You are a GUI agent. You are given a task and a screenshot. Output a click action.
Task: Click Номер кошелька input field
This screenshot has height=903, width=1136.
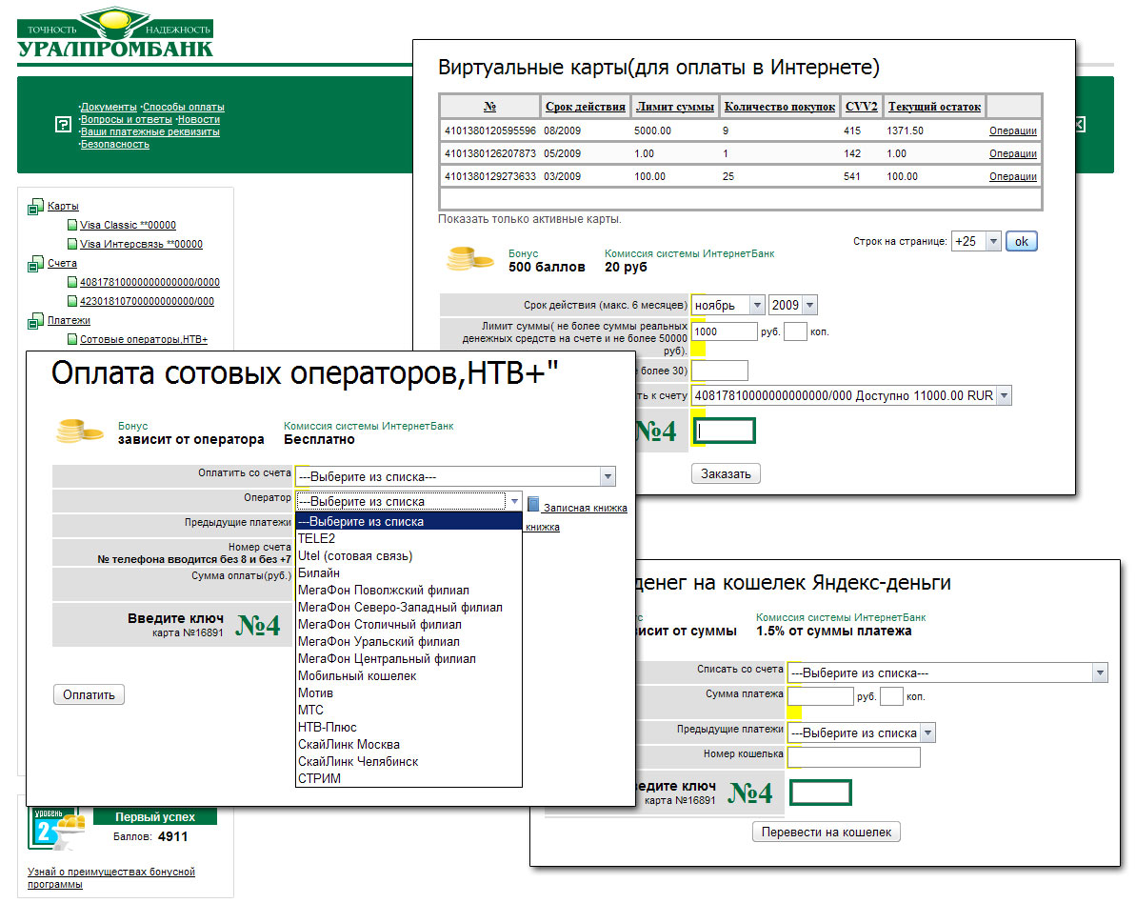click(854, 757)
